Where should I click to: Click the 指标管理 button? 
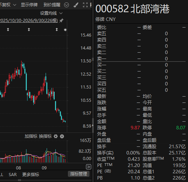pos(79,174)
